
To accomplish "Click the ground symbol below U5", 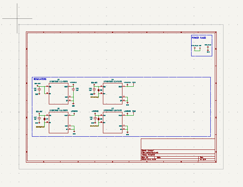I will point(73,104).
